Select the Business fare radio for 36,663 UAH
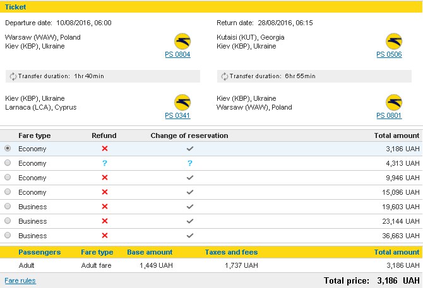Image resolution: width=423 pixels, height=288 pixels. point(8,236)
